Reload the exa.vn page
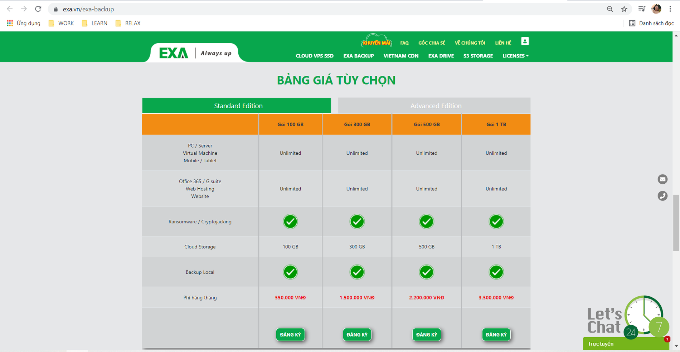Image resolution: width=680 pixels, height=352 pixels. coord(38,9)
